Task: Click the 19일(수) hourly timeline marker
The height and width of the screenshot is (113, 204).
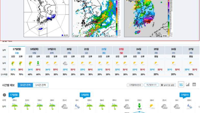Action: (185, 95)
